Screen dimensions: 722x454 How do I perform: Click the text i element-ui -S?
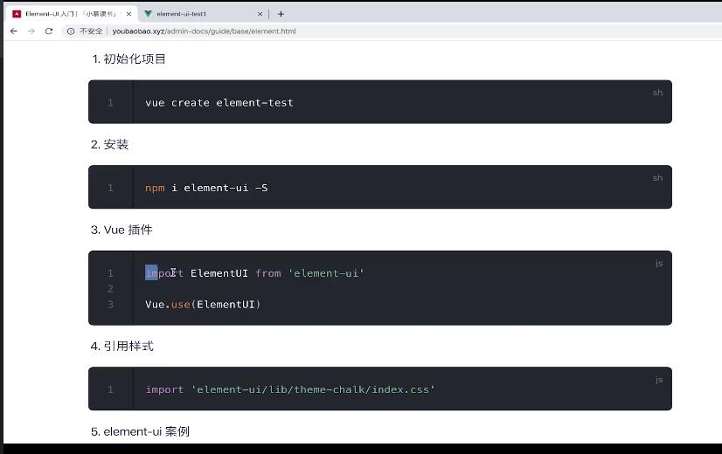(x=219, y=188)
